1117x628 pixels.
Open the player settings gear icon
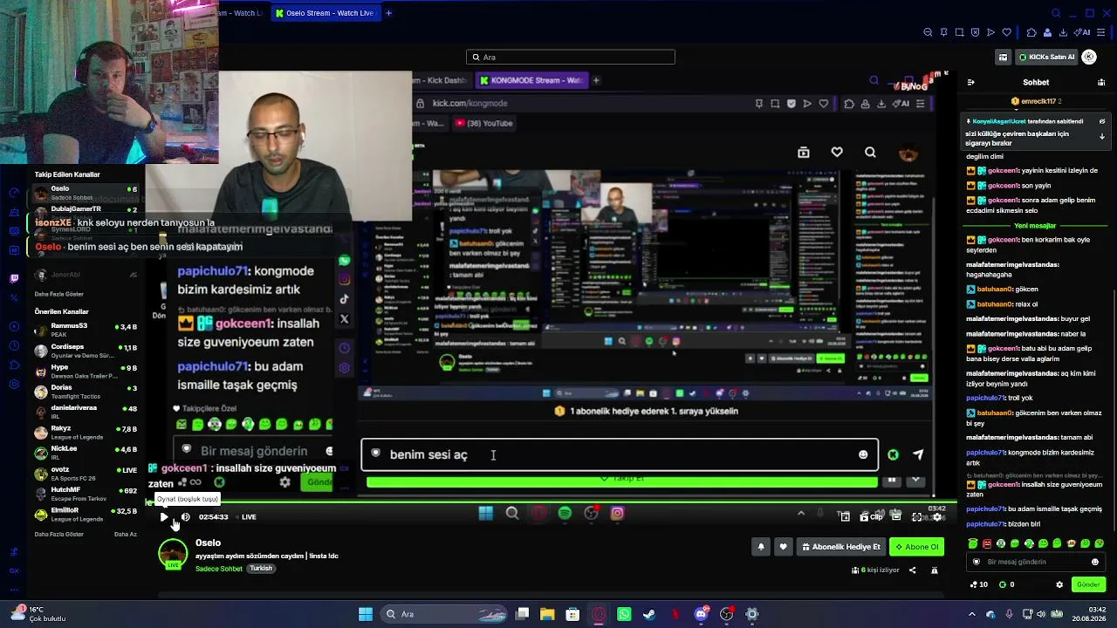[x=937, y=517]
